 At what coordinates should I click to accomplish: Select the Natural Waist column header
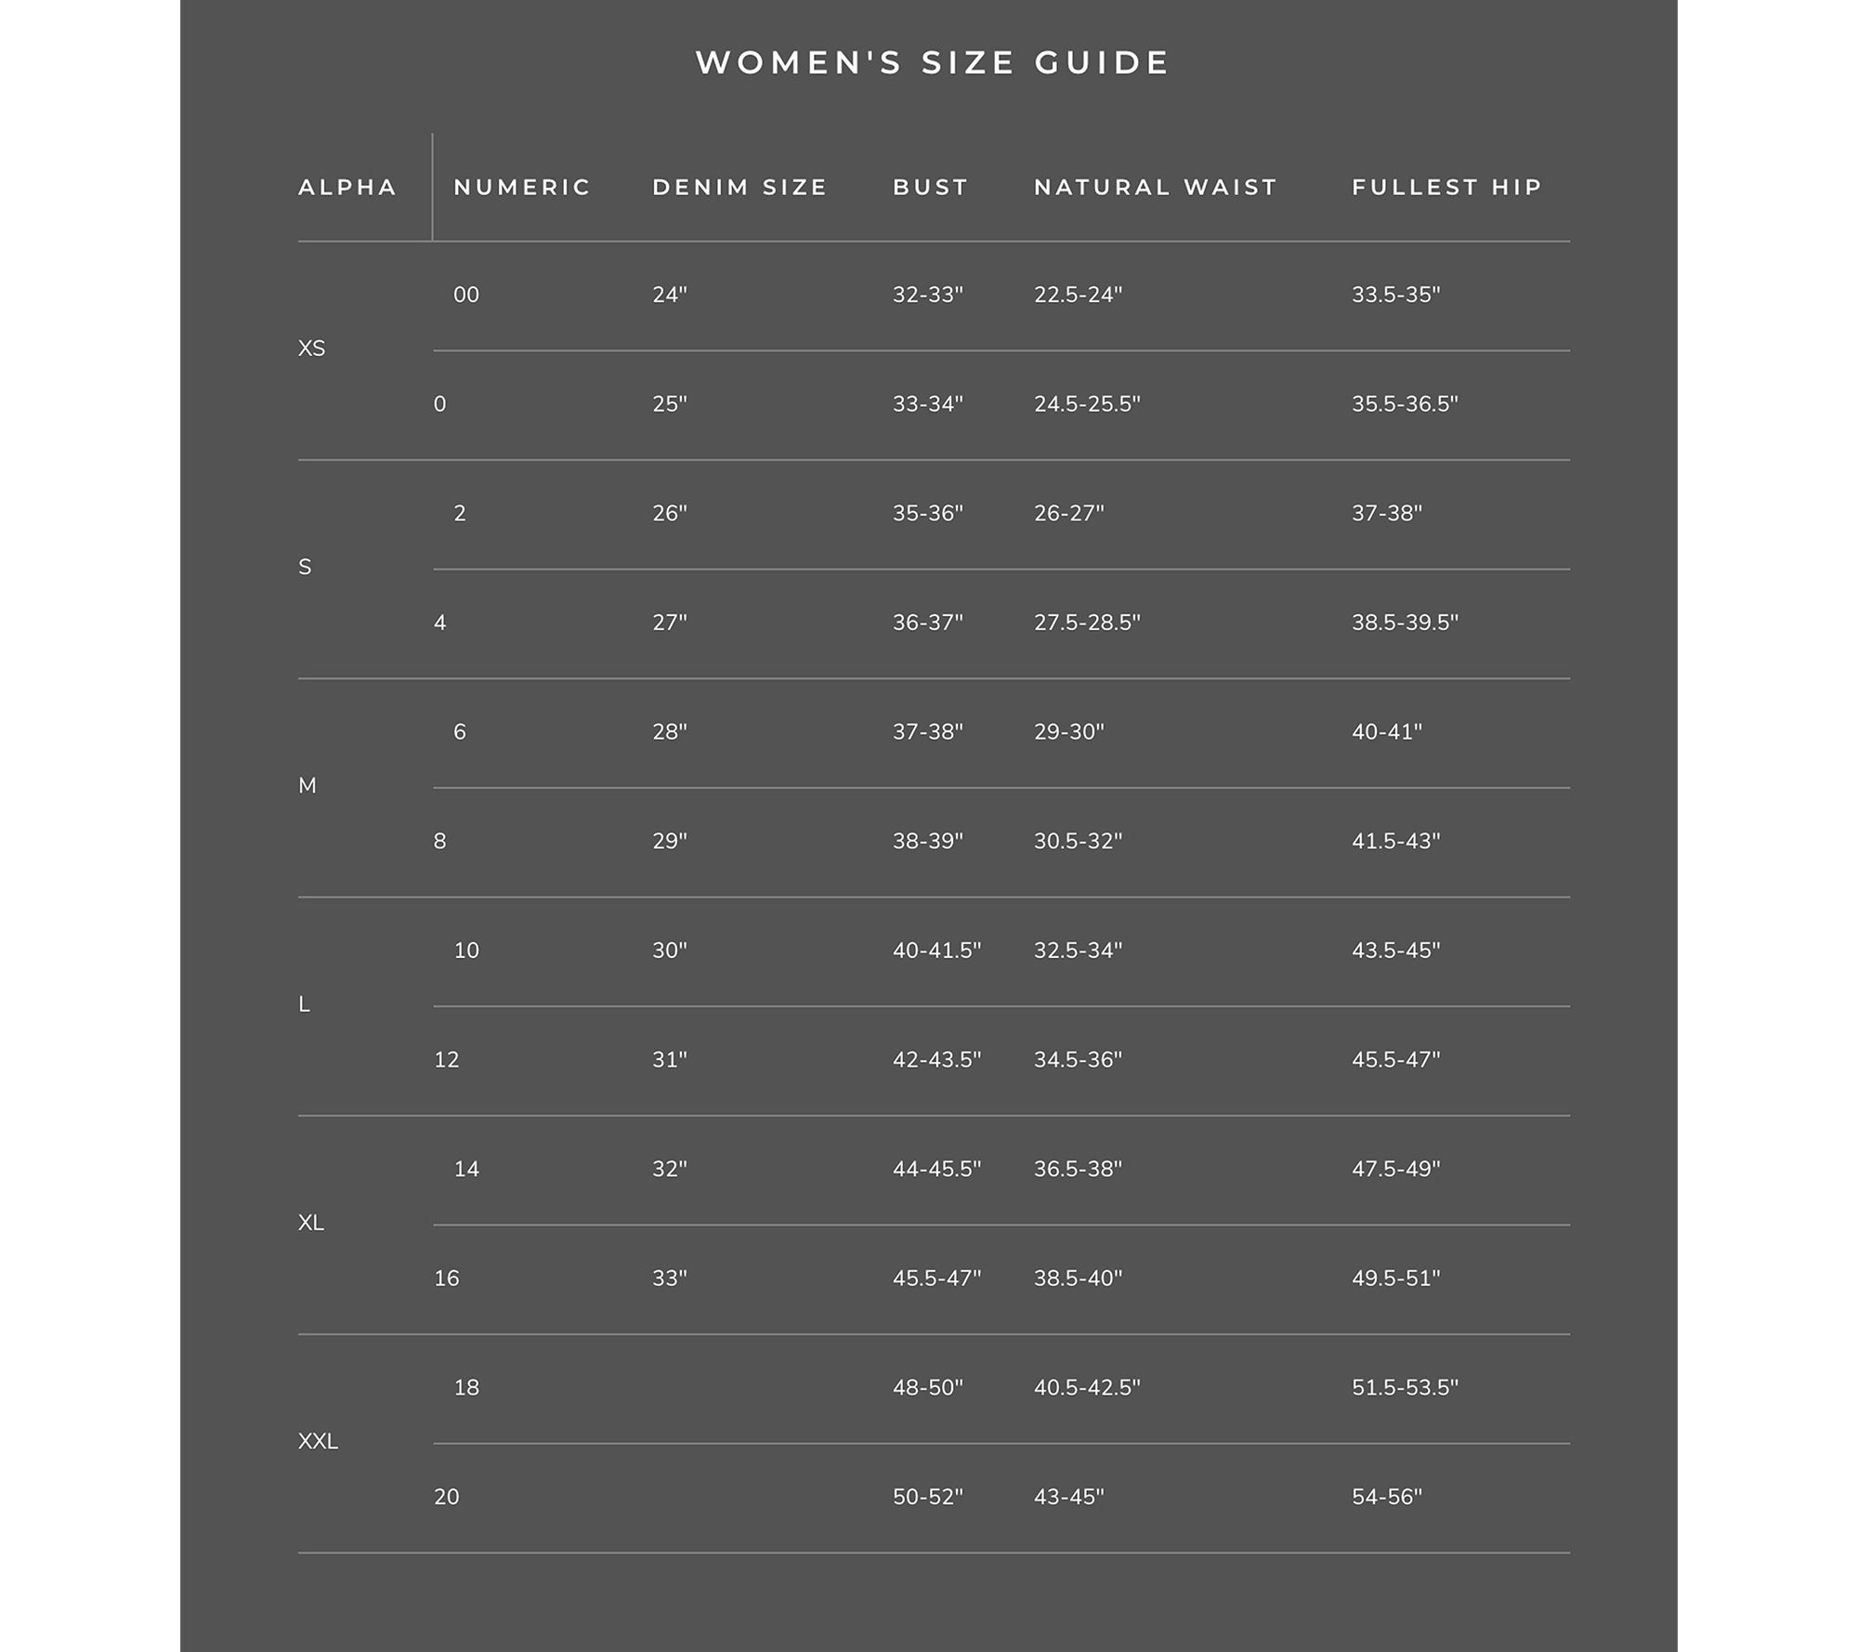pyautogui.click(x=1156, y=188)
